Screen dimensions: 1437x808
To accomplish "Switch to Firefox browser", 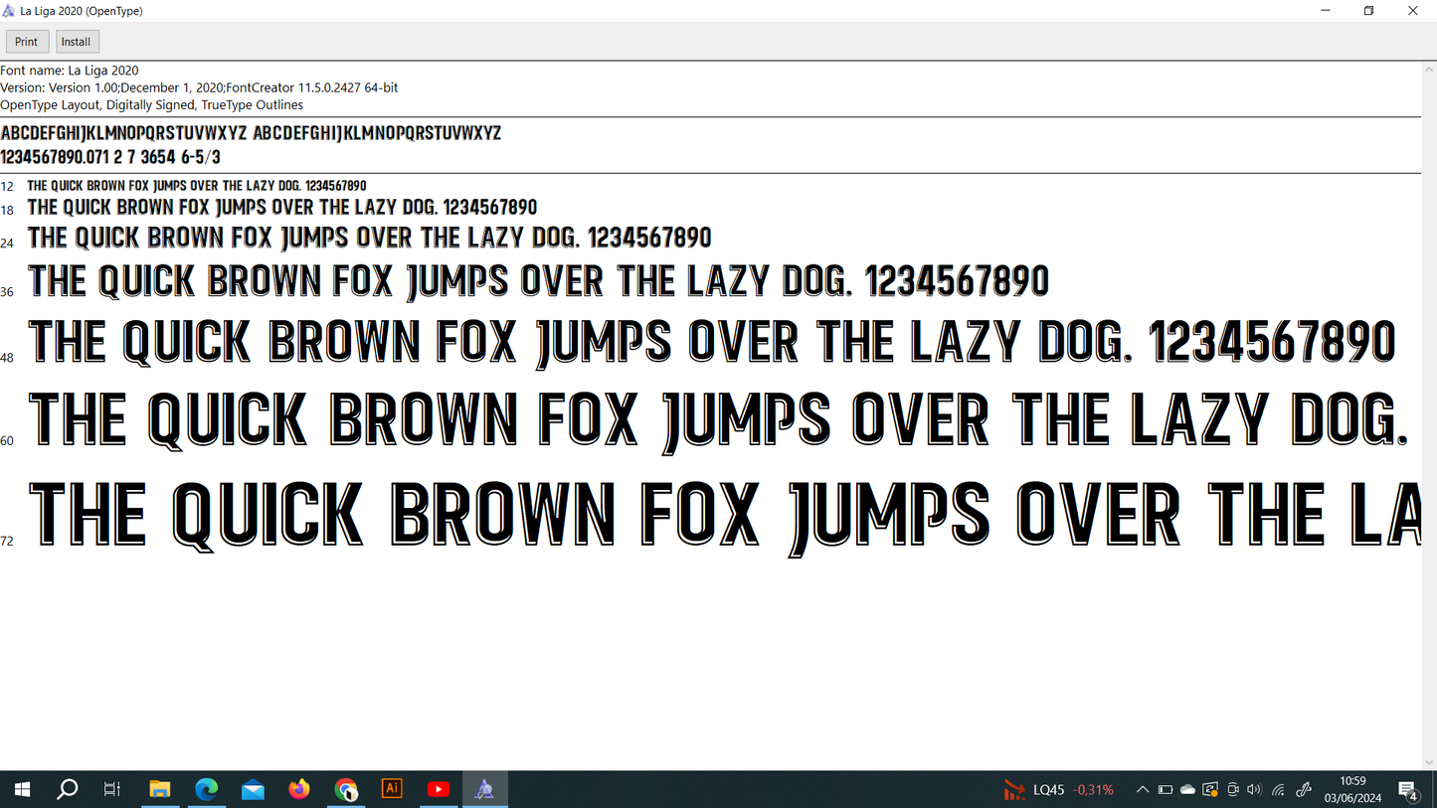I will tap(299, 789).
